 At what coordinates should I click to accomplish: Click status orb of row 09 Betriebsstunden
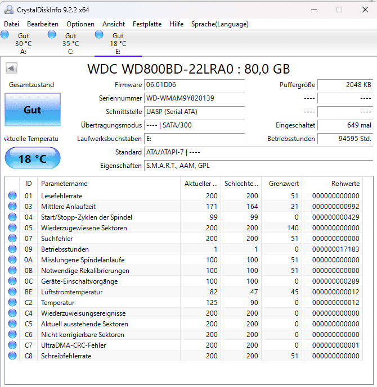[12, 249]
